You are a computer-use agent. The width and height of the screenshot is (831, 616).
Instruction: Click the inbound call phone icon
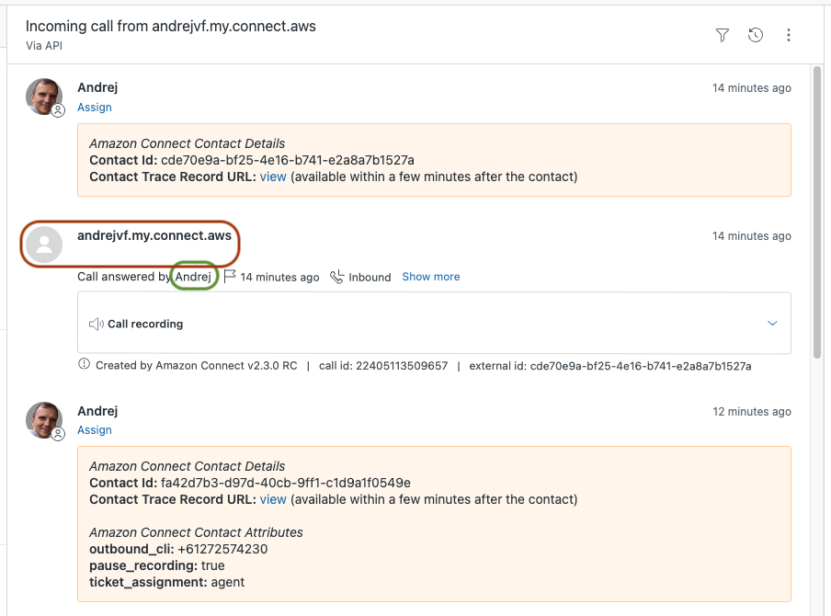337,277
